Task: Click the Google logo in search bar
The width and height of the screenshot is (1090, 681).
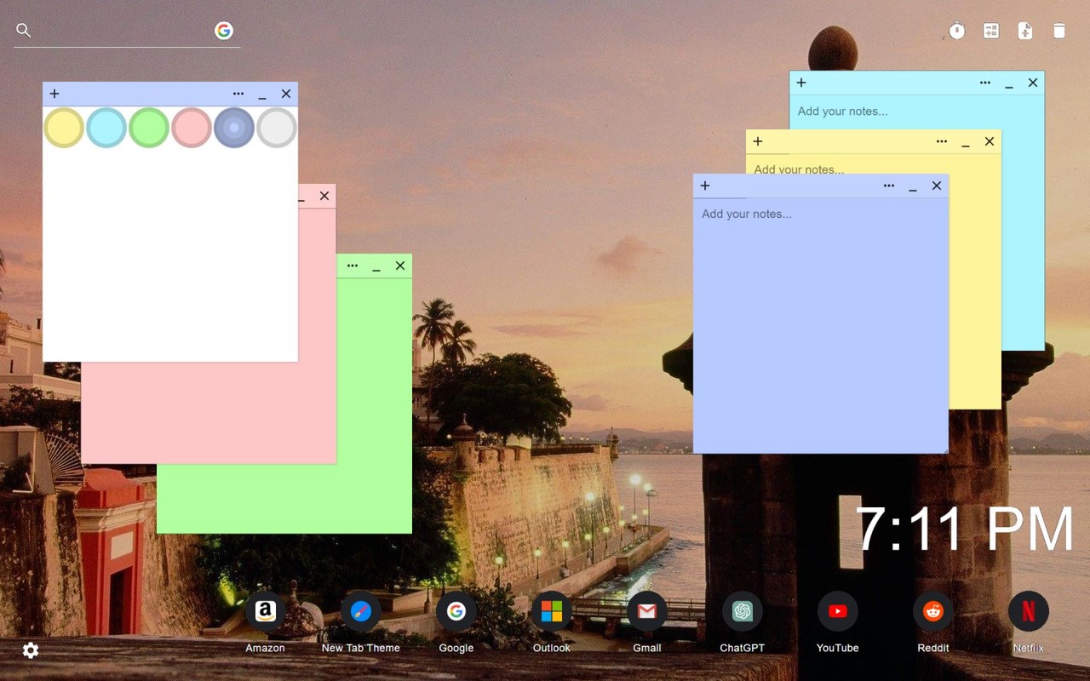Action: (x=224, y=31)
